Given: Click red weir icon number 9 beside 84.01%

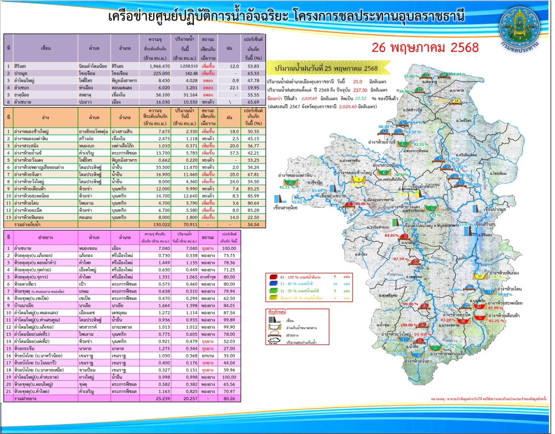Looking at the screenshot, I should click(x=405, y=237).
